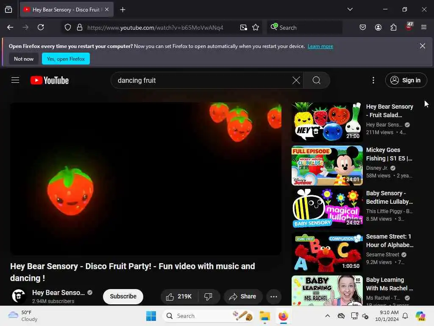
Task: Open Windows Start menu
Action: 151,316
